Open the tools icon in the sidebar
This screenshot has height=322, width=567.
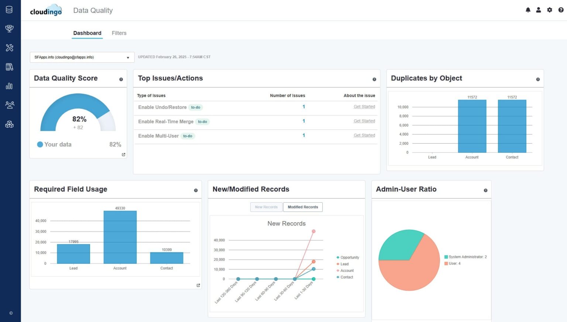[x=9, y=48]
